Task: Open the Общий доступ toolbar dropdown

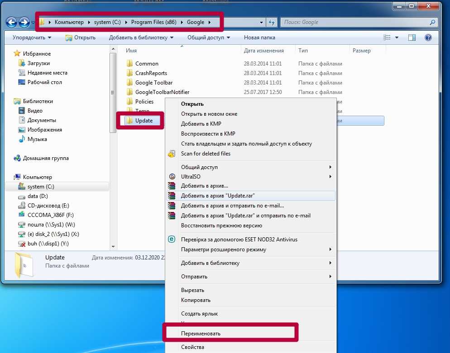Action: click(x=209, y=38)
